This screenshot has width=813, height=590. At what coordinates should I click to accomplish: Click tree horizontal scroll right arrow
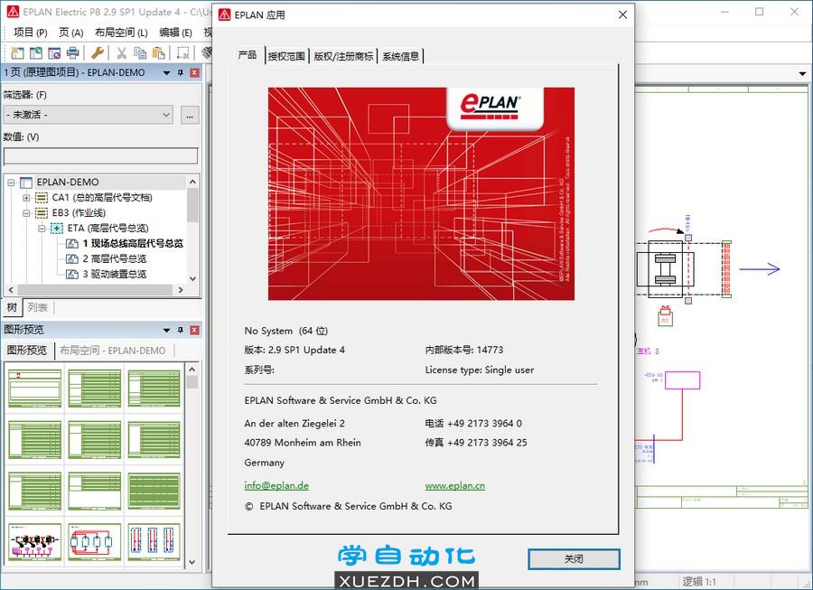[x=181, y=290]
